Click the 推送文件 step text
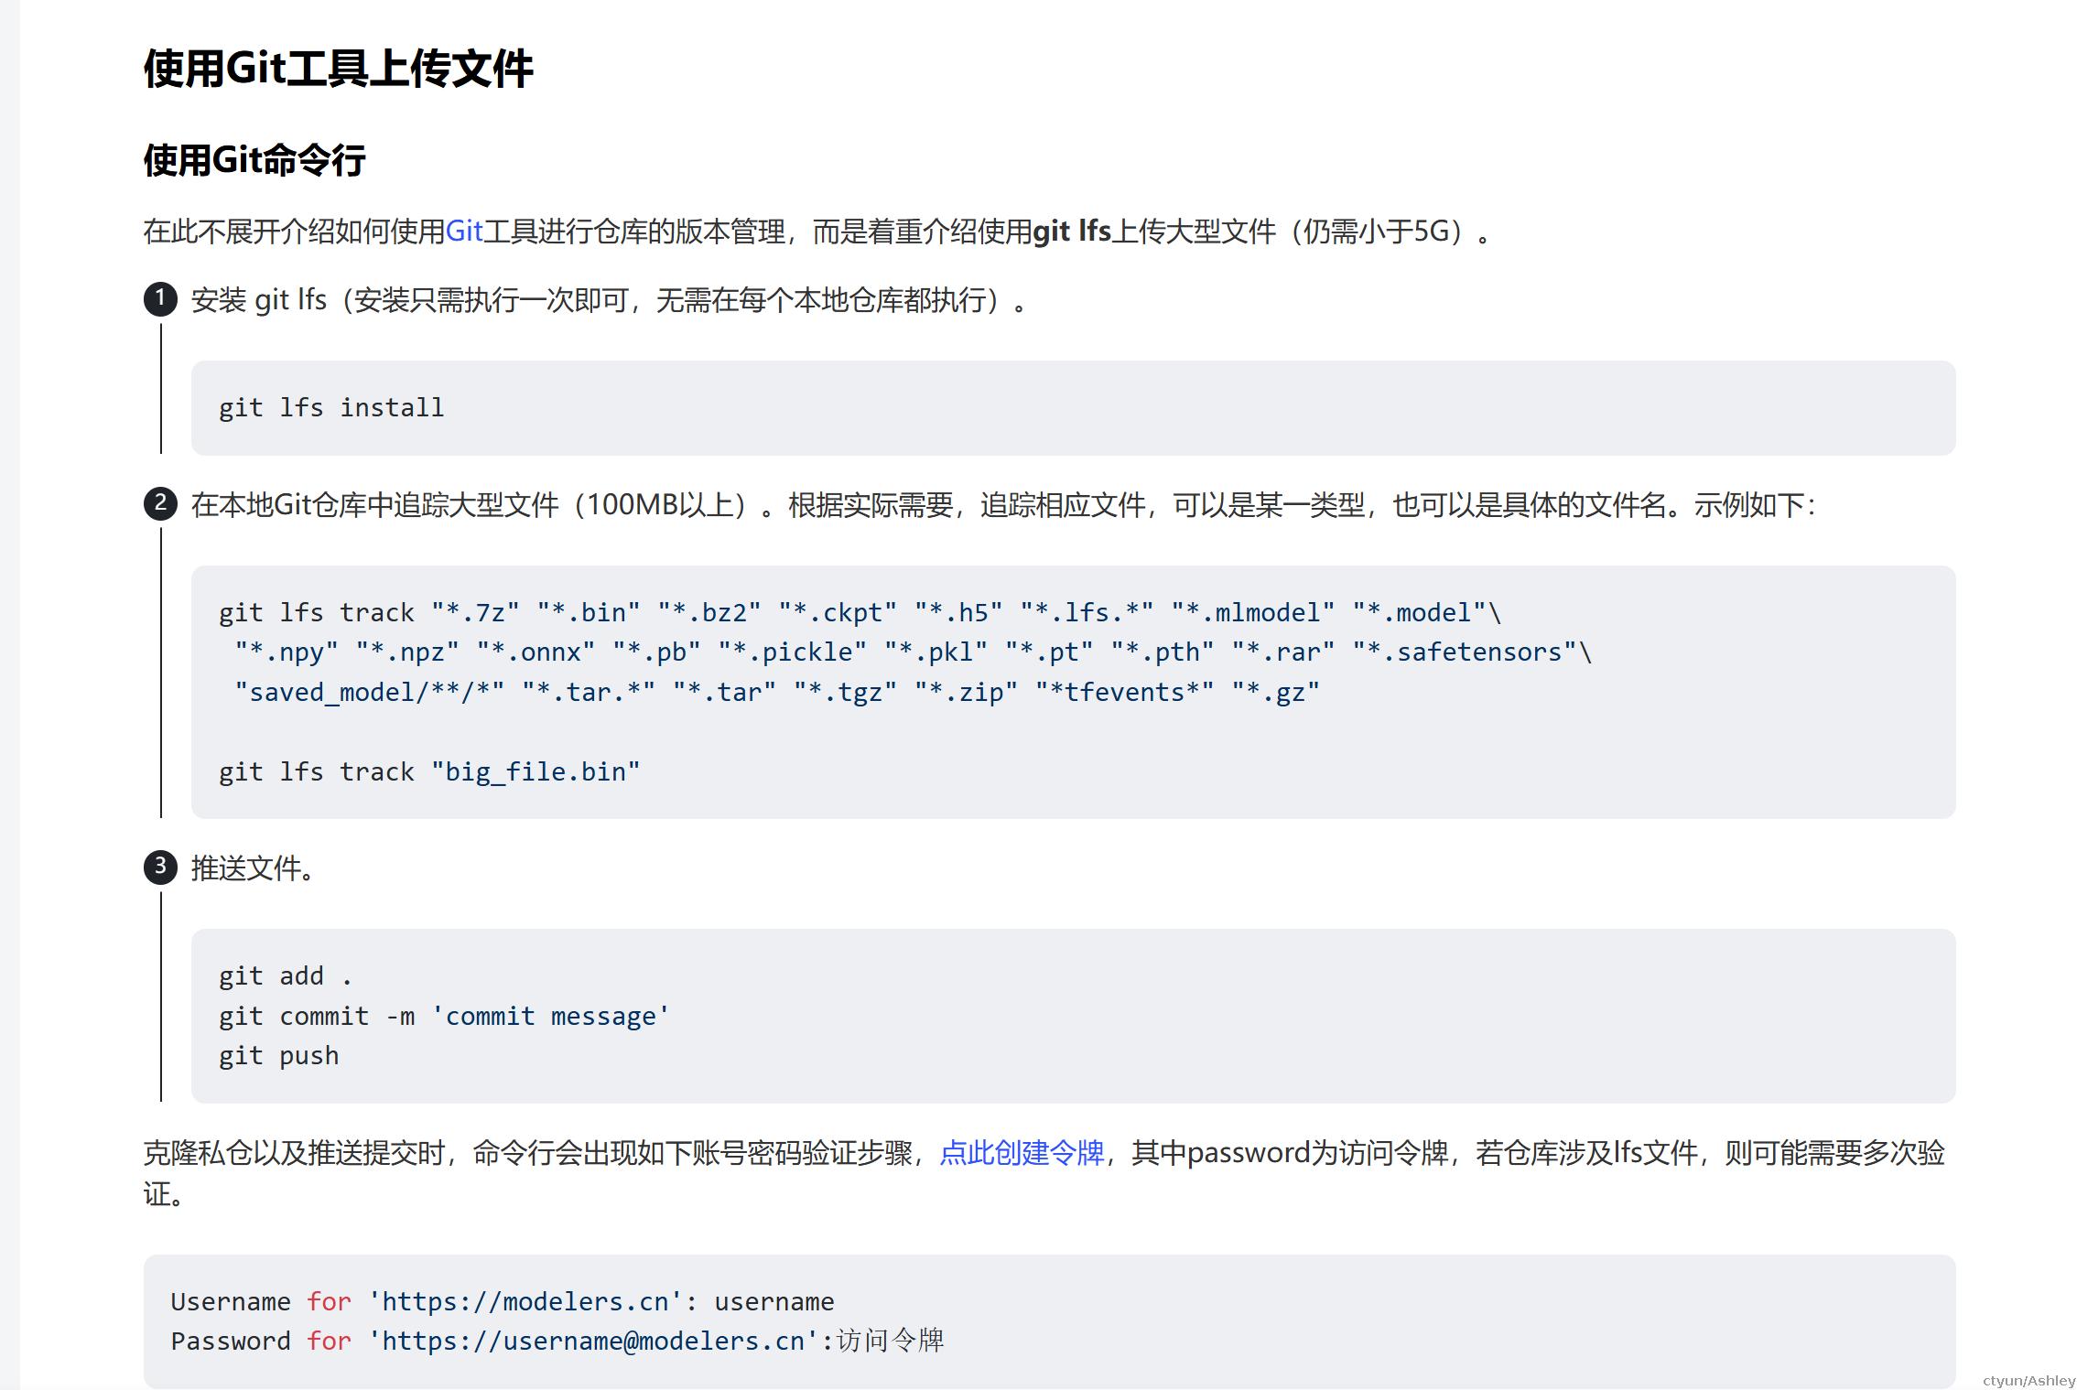Screen dimensions: 2077x1390 pyautogui.click(x=254, y=868)
